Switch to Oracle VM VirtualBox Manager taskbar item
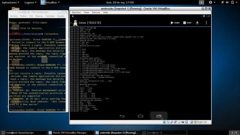The height and width of the screenshot is (135, 240). (x=70, y=133)
